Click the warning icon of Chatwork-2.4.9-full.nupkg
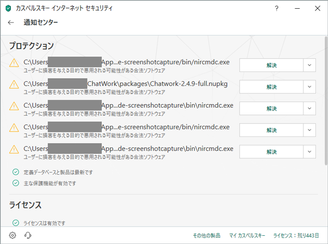 (14, 85)
